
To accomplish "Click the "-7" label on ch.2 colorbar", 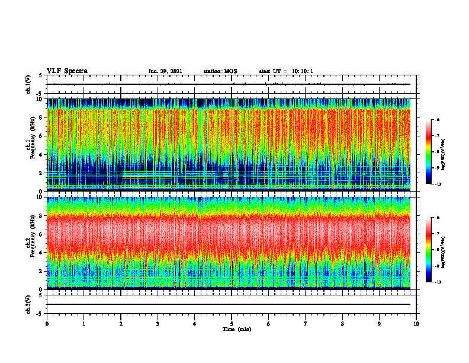I will click(437, 234).
